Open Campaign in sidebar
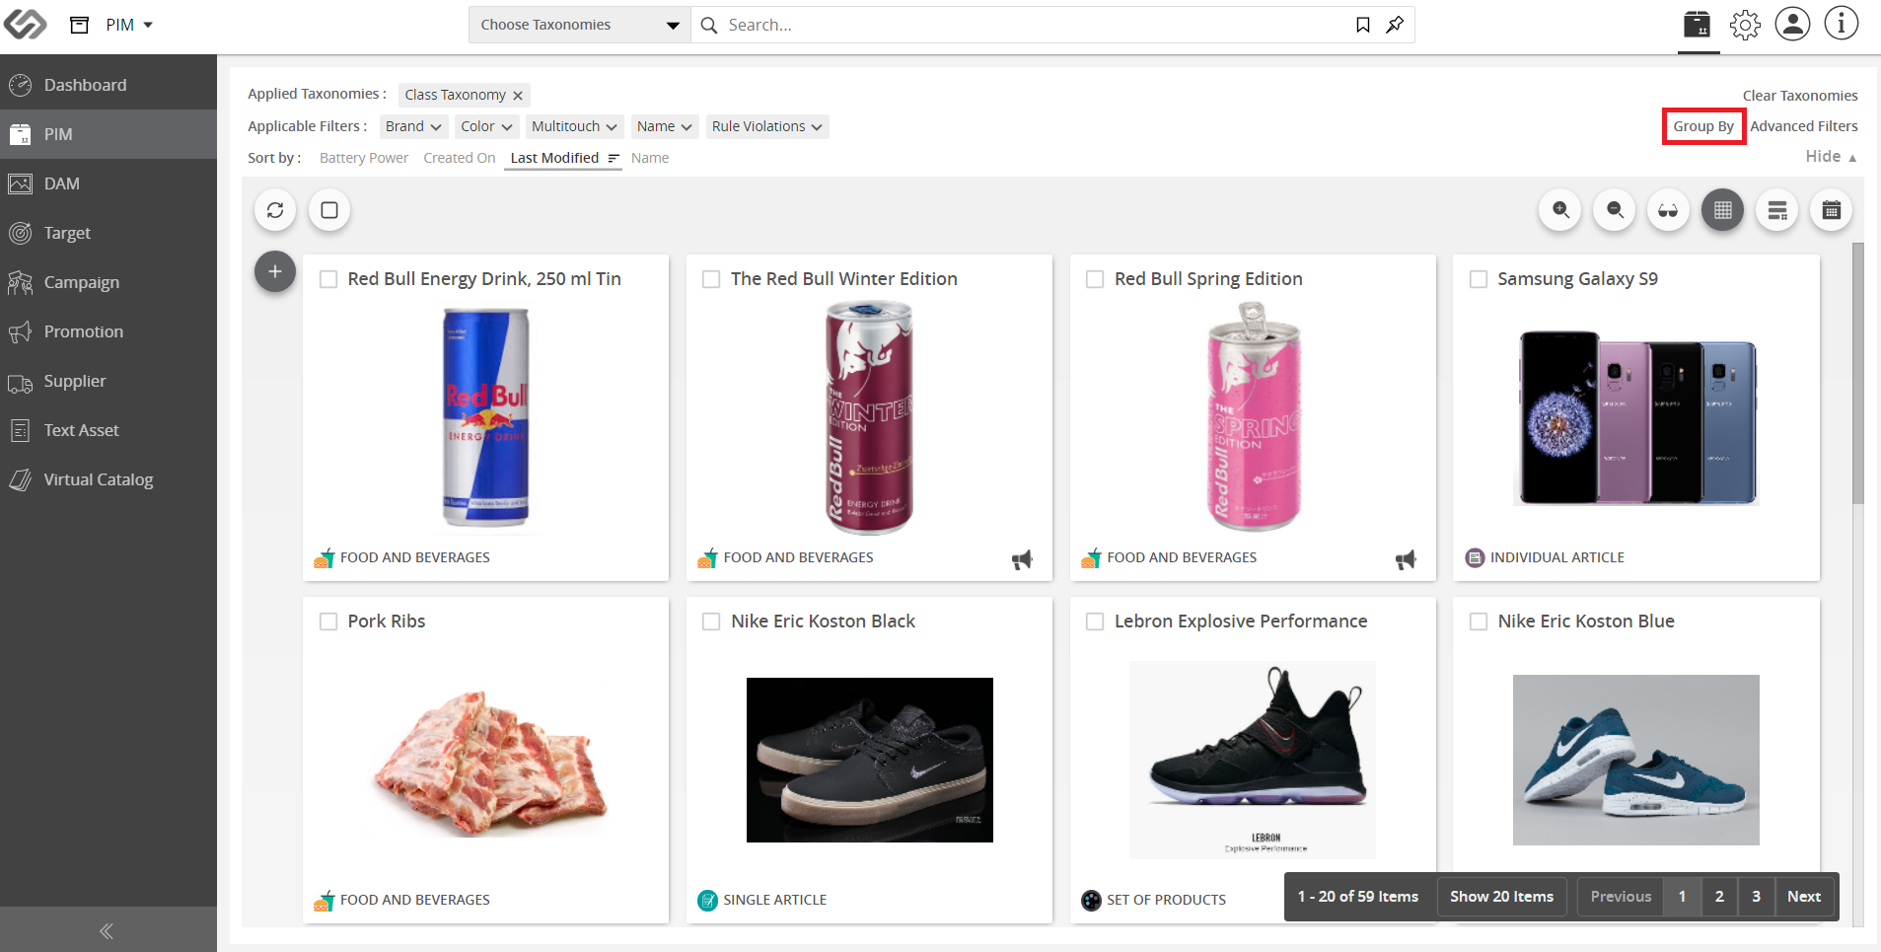 [109, 282]
